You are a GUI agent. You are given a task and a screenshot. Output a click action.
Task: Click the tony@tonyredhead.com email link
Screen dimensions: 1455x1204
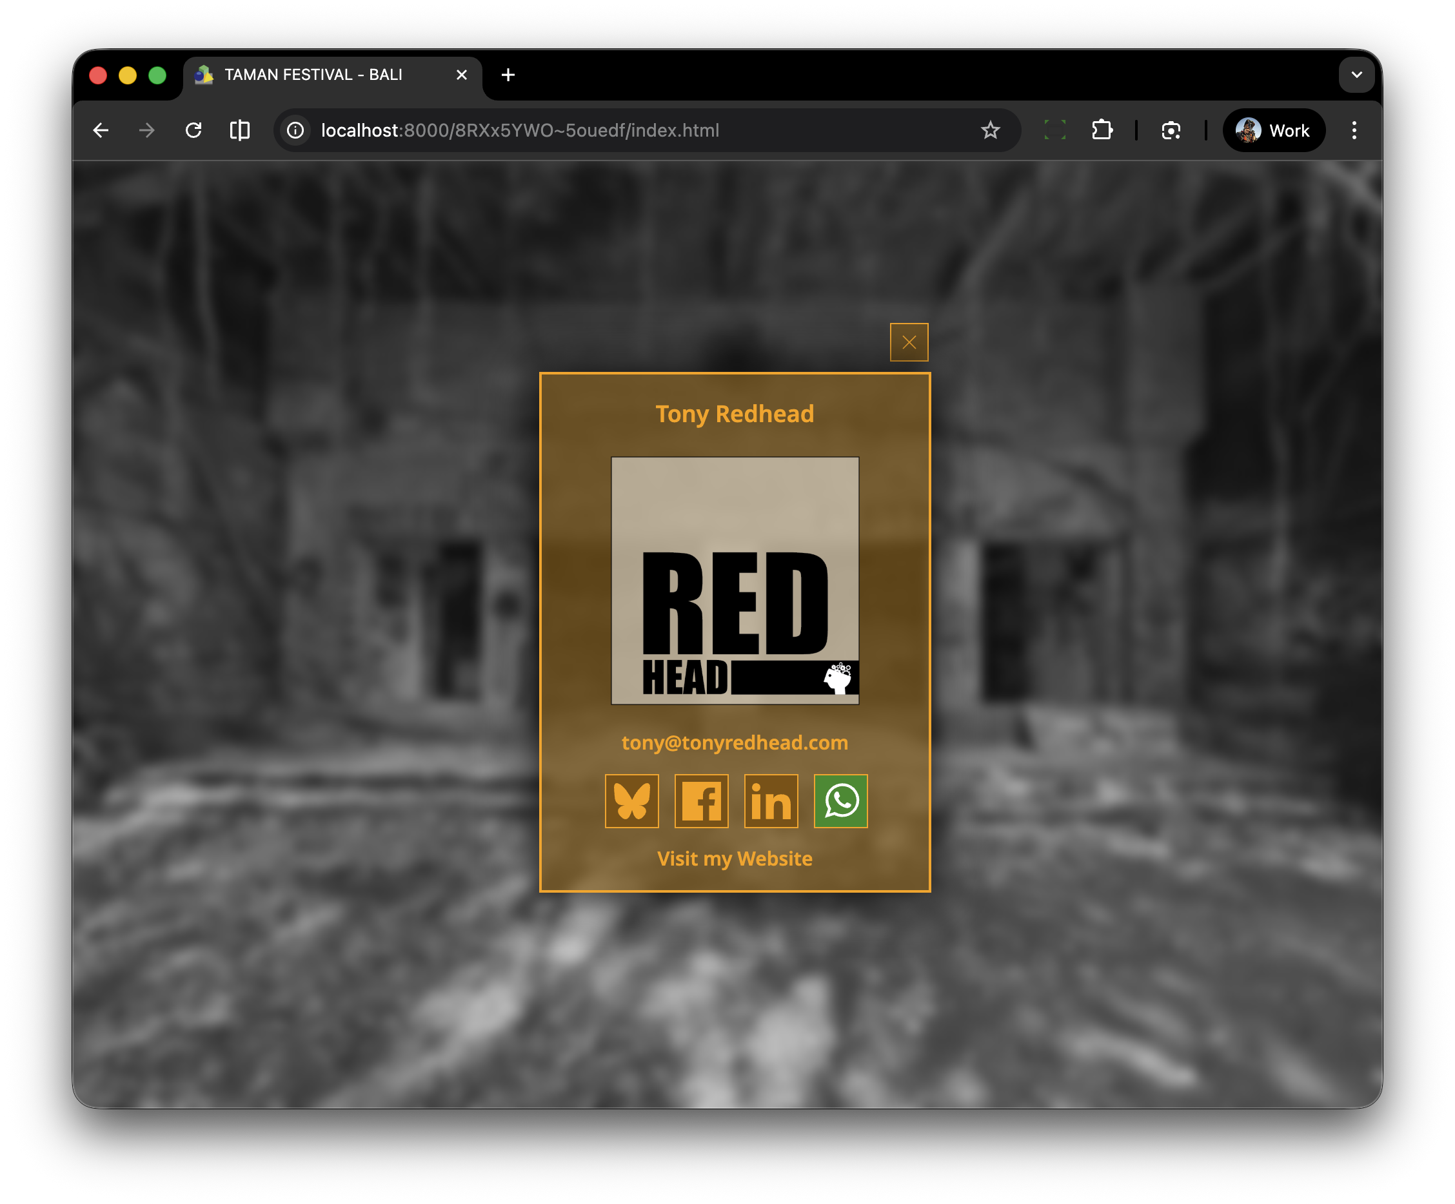click(735, 743)
